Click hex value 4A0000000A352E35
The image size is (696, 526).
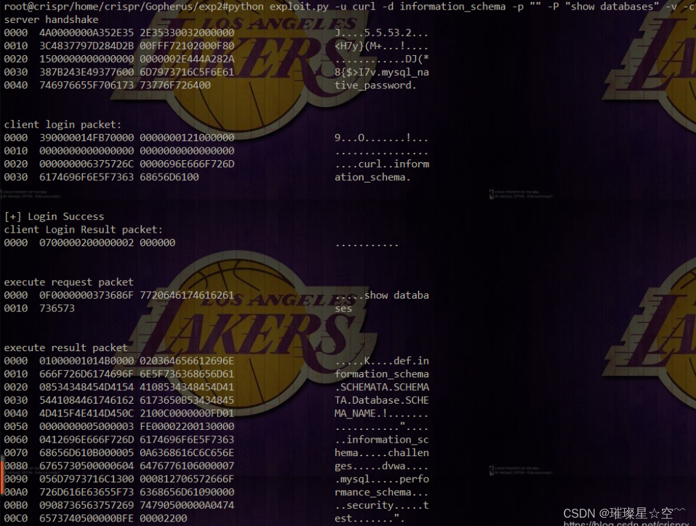pyautogui.click(x=87, y=33)
